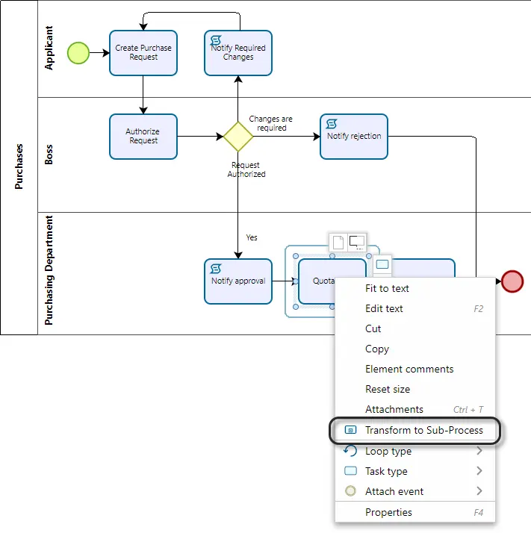Click the 'Changes are required' flow label
This screenshot has width=531, height=533.
click(x=271, y=123)
